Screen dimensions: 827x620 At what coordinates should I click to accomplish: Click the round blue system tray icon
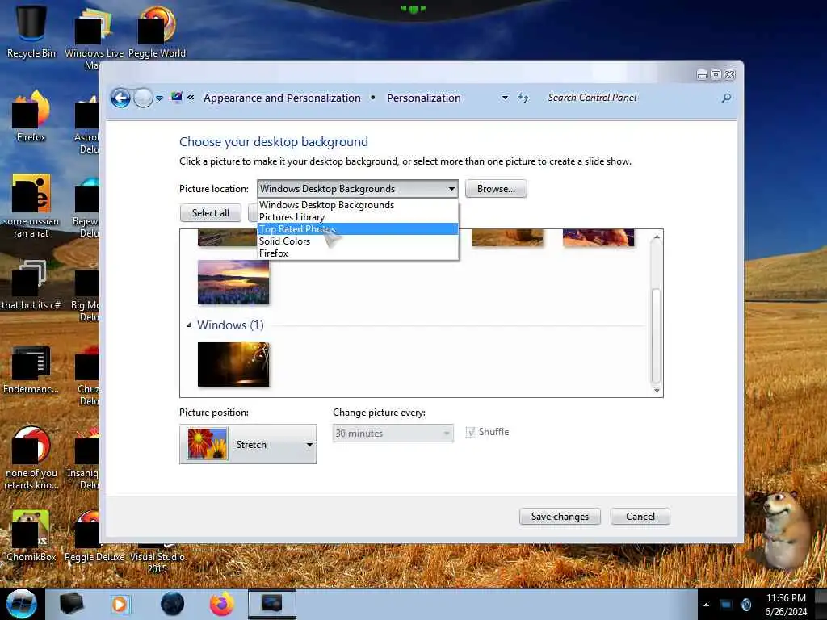coord(746,605)
